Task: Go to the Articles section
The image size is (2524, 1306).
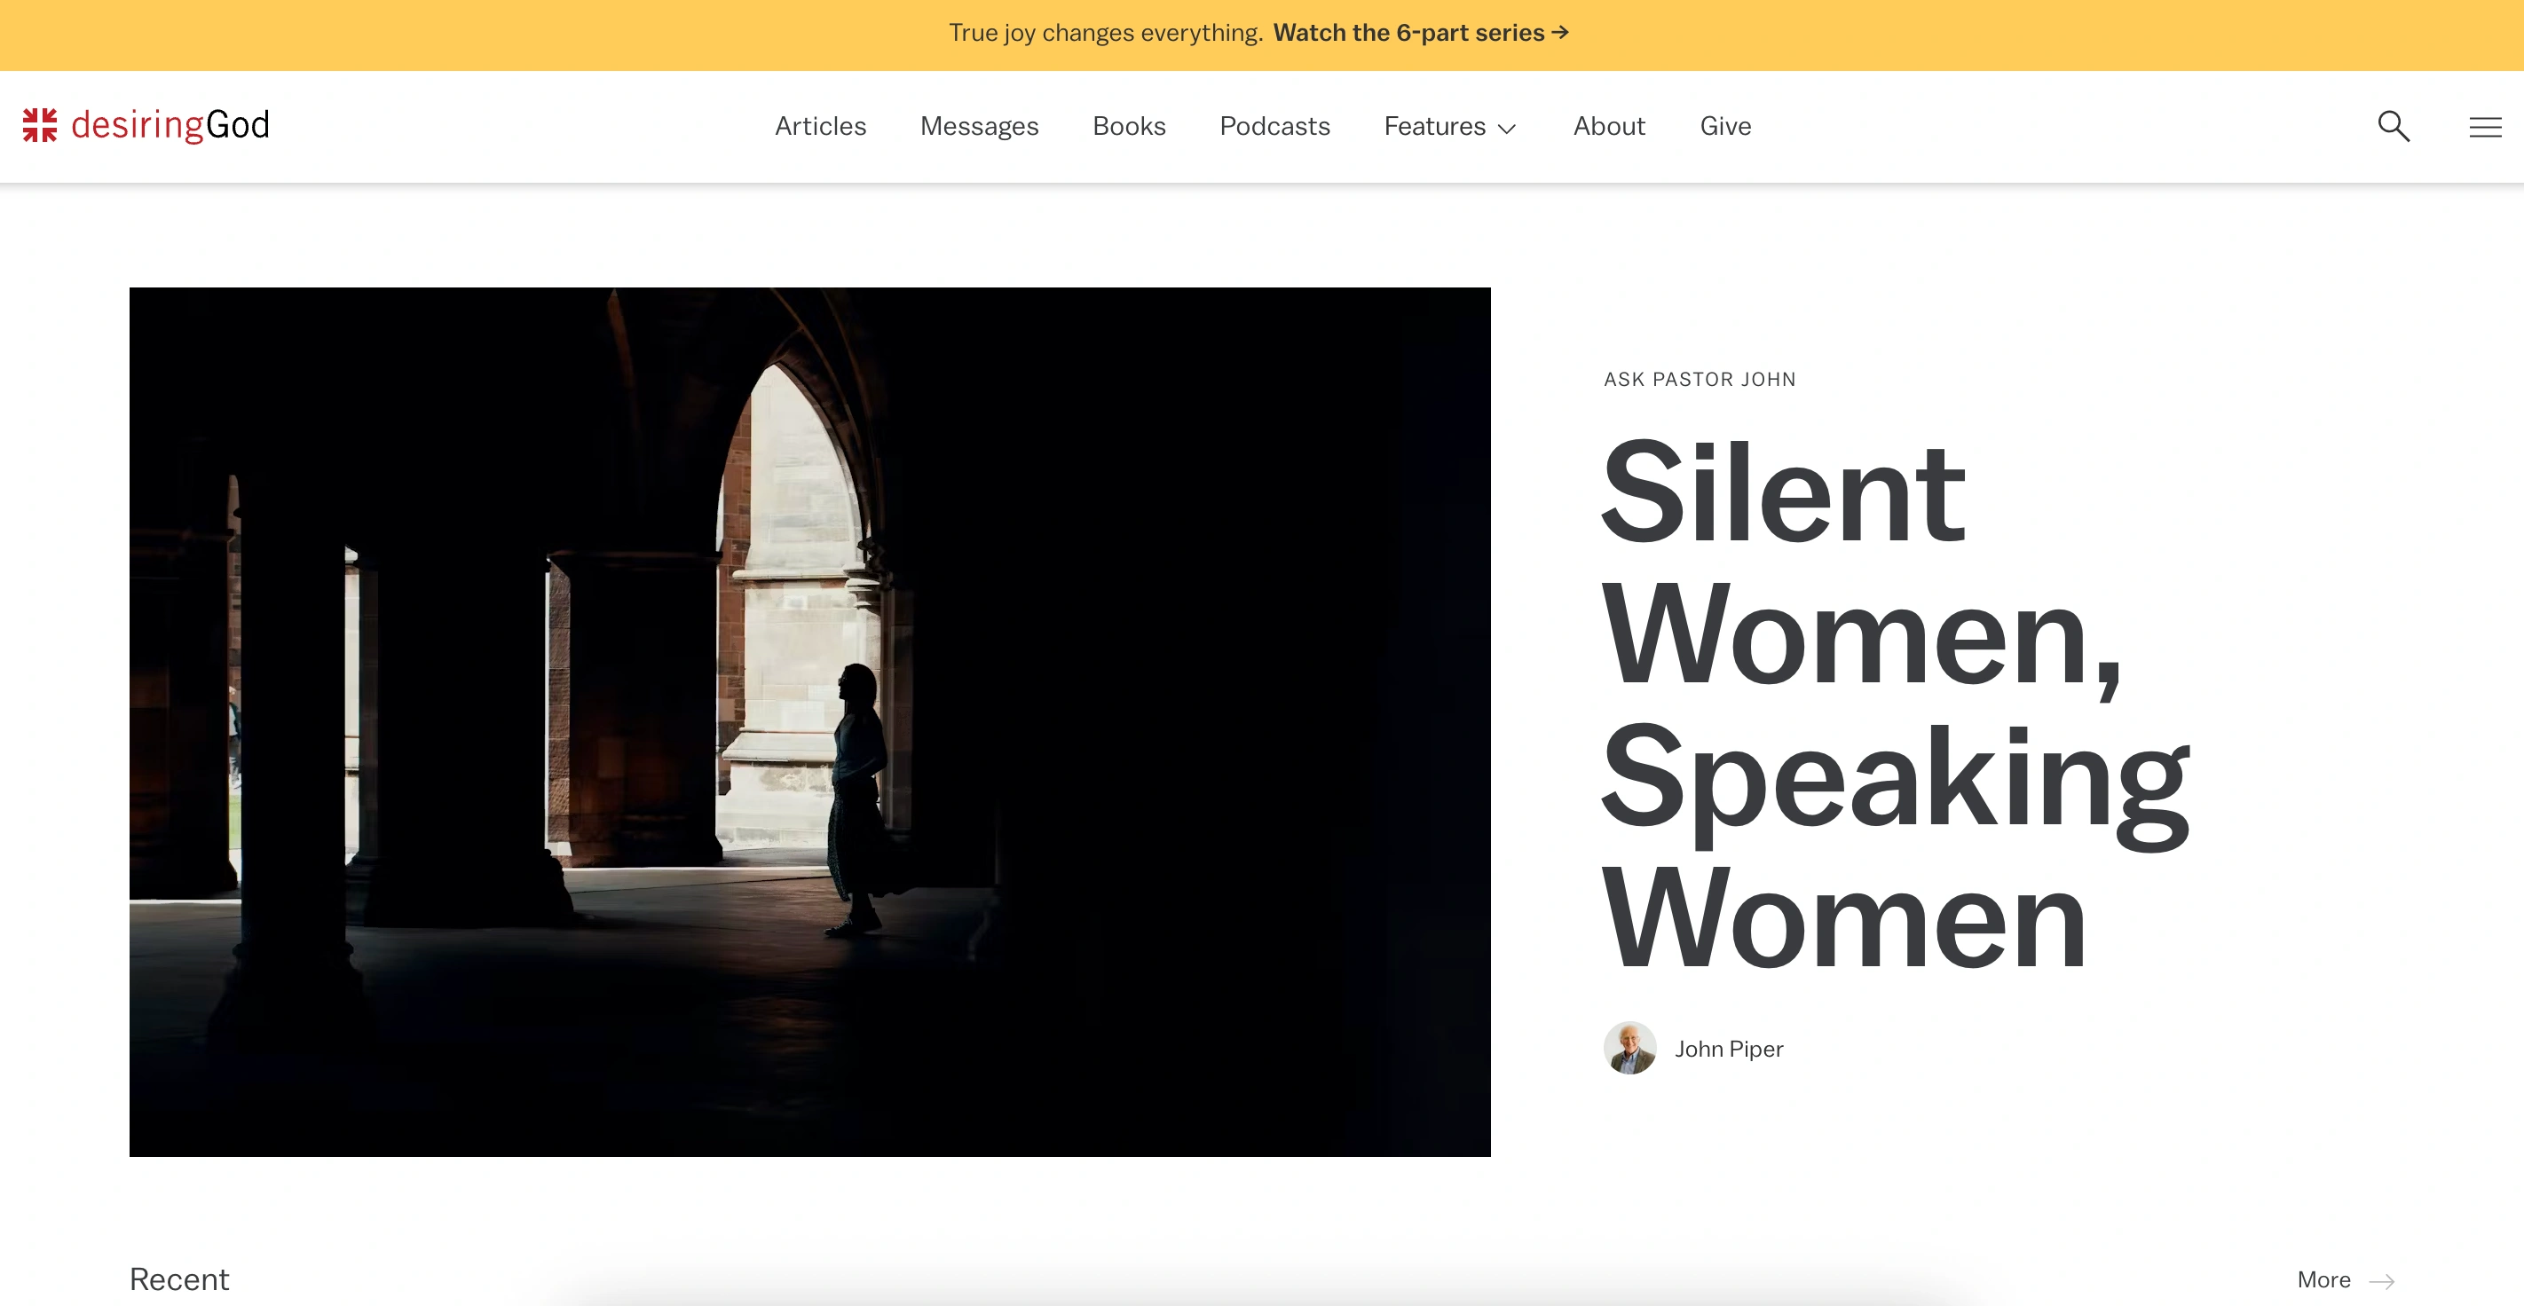Action: [x=820, y=126]
